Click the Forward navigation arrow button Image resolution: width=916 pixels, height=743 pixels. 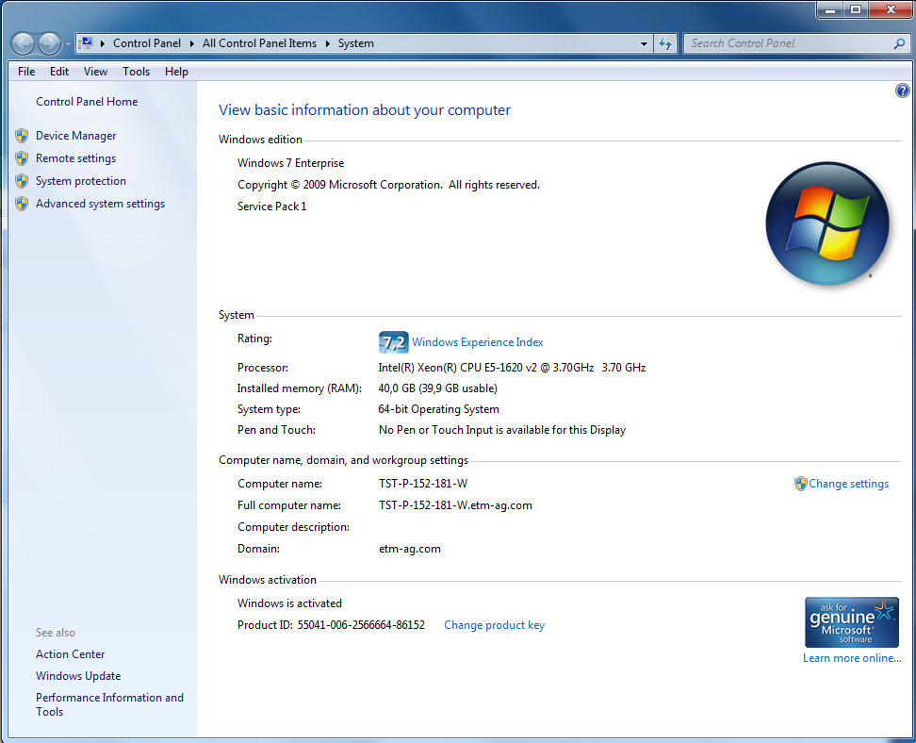[49, 43]
